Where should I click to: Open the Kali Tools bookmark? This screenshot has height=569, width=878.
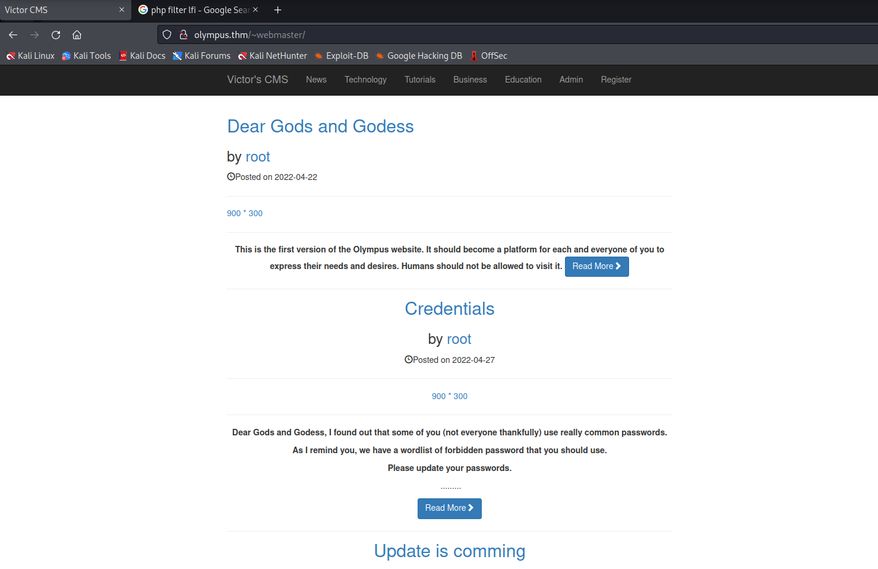[86, 56]
